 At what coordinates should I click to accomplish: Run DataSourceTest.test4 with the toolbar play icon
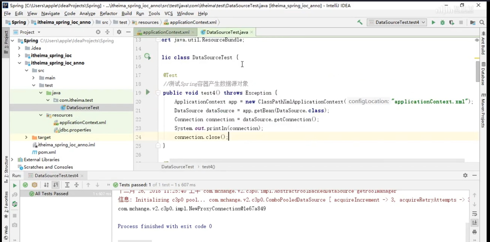pos(433,22)
